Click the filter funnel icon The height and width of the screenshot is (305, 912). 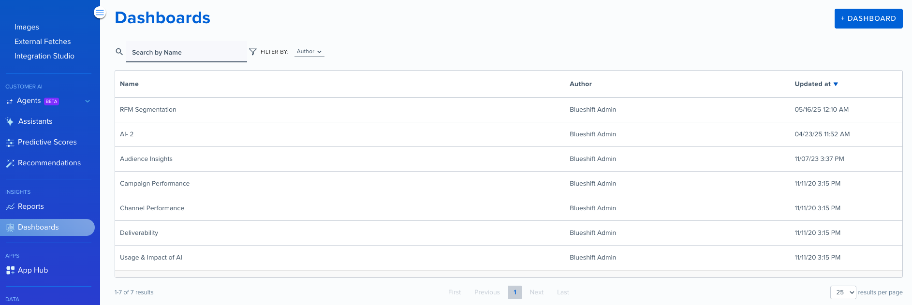click(252, 51)
